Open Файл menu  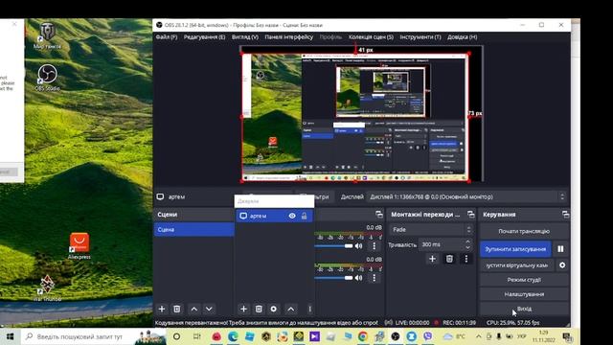(x=167, y=37)
